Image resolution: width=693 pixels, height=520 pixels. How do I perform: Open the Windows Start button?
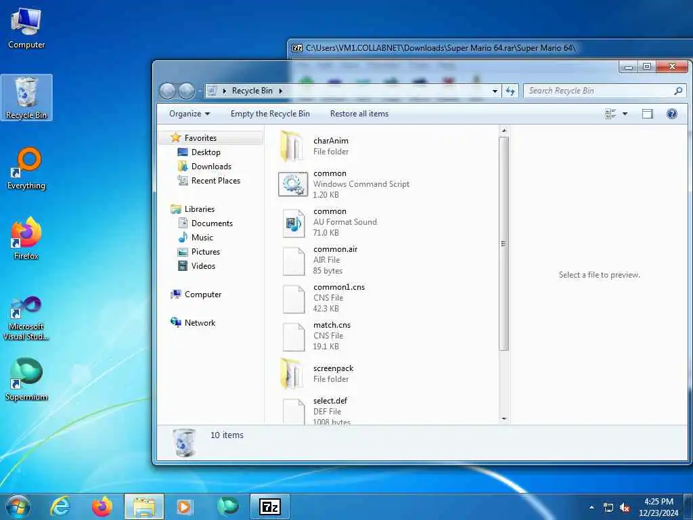(18, 506)
